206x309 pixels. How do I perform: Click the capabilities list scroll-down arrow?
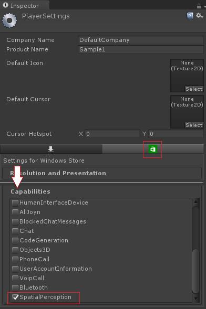pos(195,299)
